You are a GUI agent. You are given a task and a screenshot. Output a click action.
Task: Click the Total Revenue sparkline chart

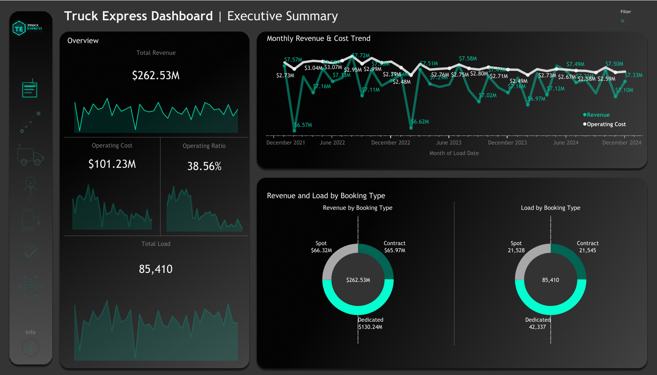156,116
